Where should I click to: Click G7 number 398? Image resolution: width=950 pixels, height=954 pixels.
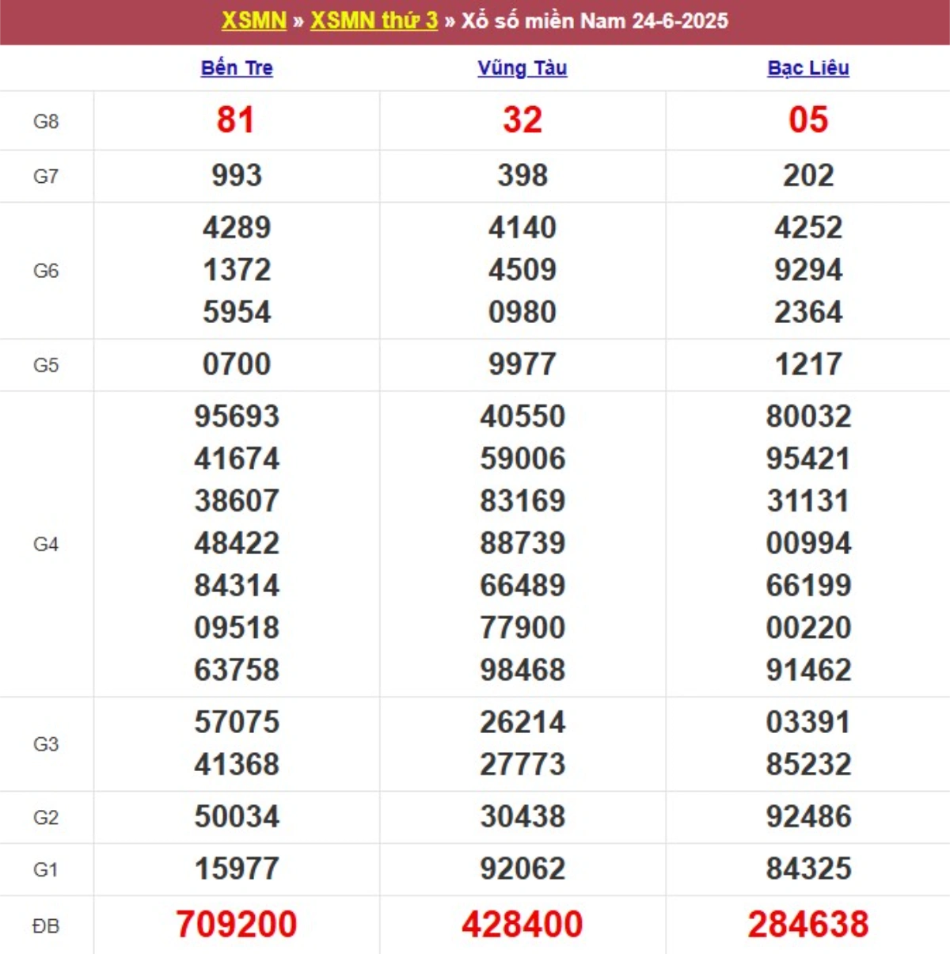522,176
